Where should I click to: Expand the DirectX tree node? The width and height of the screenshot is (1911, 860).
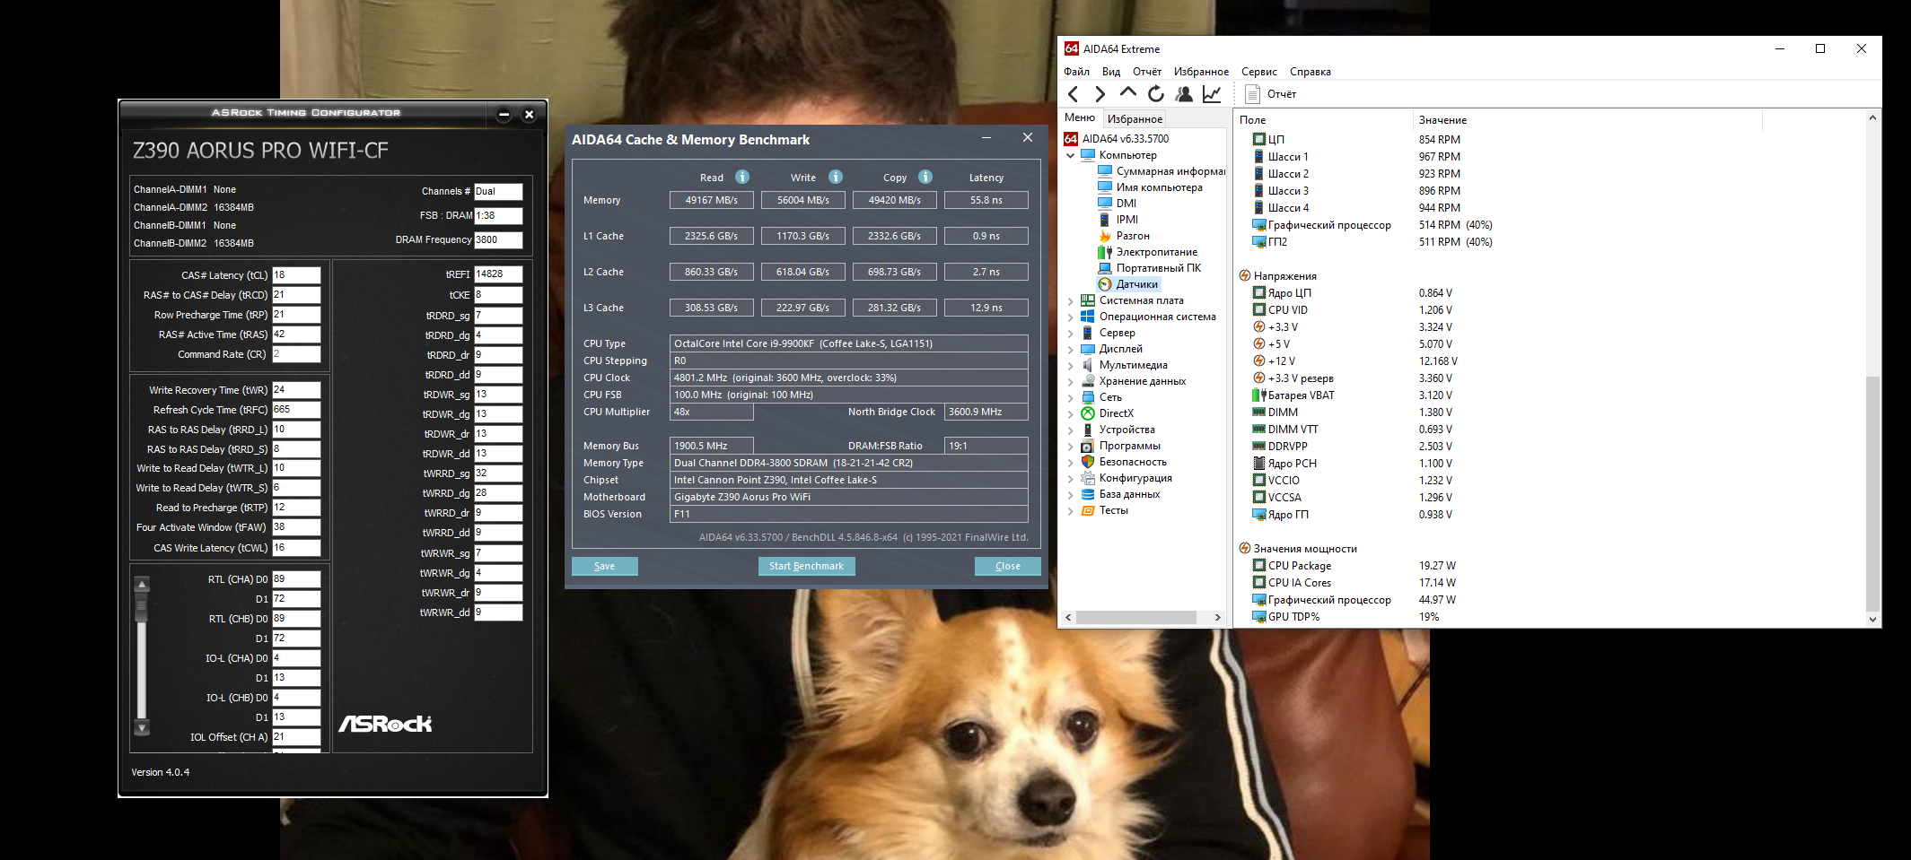[1071, 414]
